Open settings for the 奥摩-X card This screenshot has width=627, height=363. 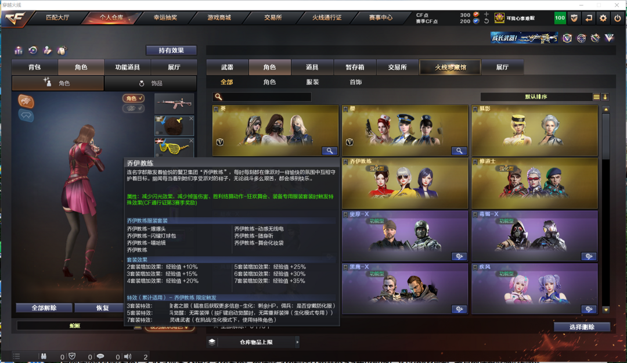click(459, 256)
